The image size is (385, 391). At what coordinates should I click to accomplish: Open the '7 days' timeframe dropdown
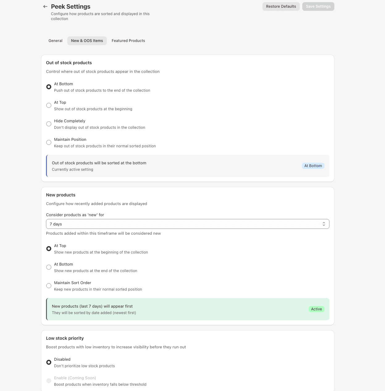[187, 224]
